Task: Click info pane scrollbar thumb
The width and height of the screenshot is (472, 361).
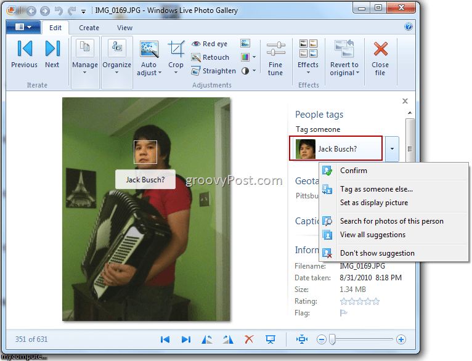Action: point(410,141)
